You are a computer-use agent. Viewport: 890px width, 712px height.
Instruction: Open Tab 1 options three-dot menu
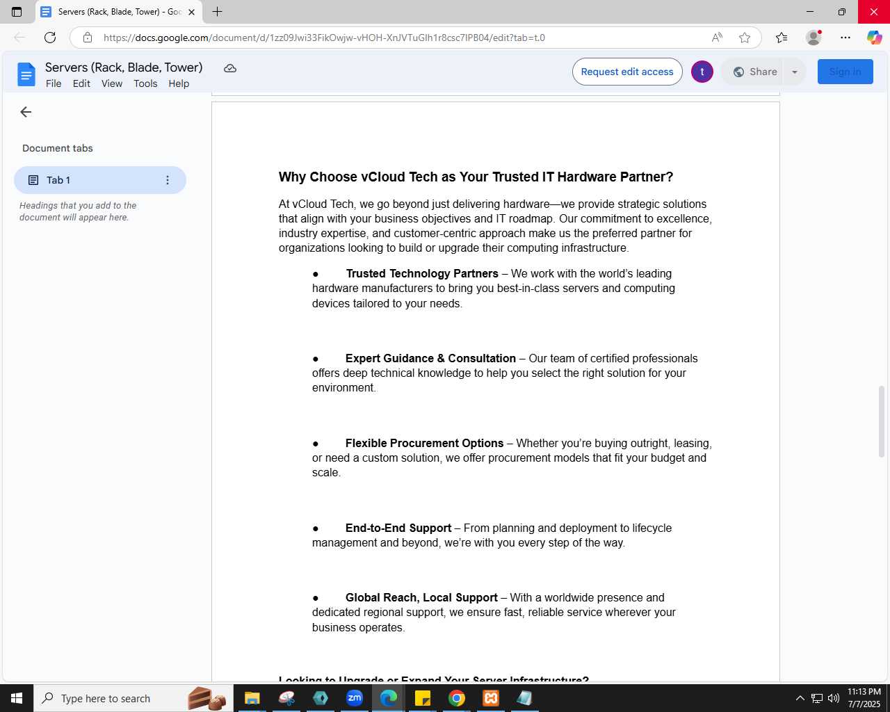coord(168,180)
